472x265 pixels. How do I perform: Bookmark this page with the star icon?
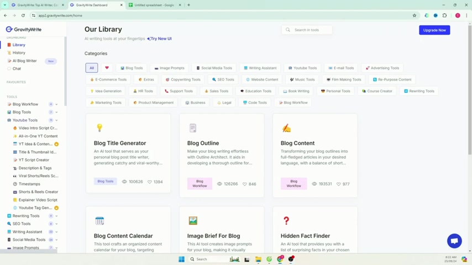coord(415,15)
